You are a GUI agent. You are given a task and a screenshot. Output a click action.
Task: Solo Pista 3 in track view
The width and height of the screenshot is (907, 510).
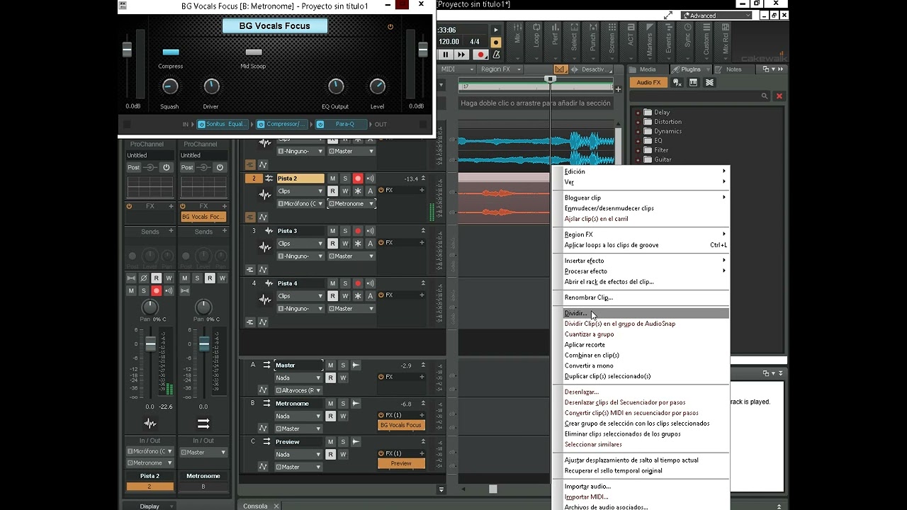pos(345,231)
